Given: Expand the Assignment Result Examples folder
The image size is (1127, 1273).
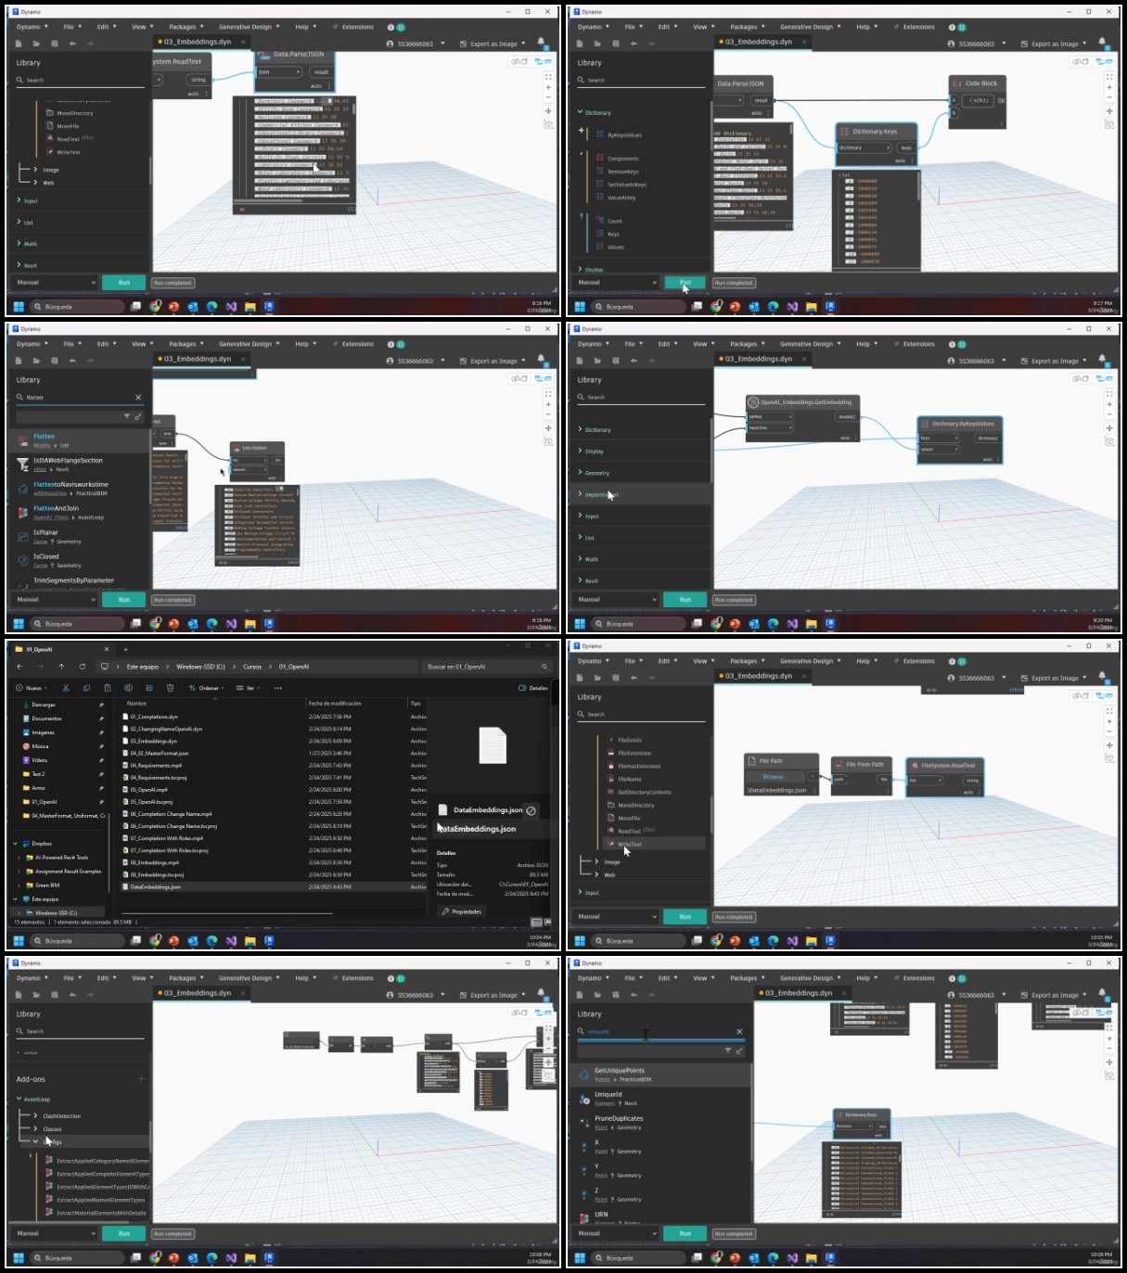Looking at the screenshot, I should (x=19, y=872).
